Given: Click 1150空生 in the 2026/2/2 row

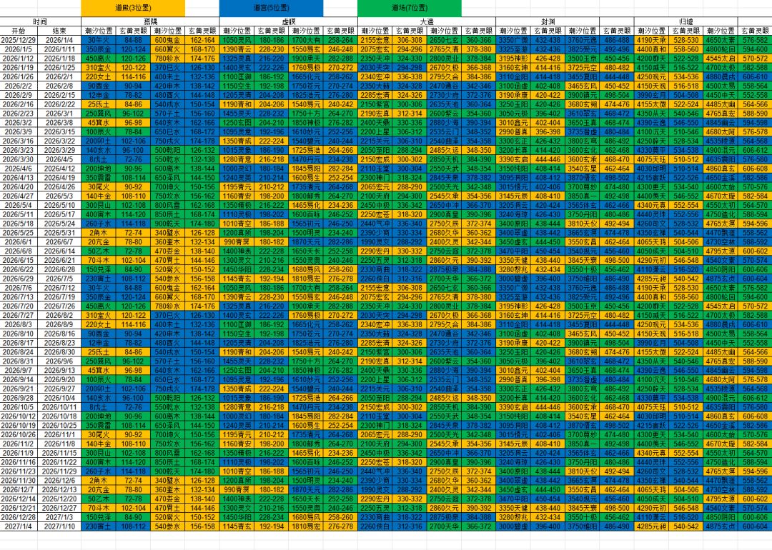Looking at the screenshot, I should (x=237, y=86).
